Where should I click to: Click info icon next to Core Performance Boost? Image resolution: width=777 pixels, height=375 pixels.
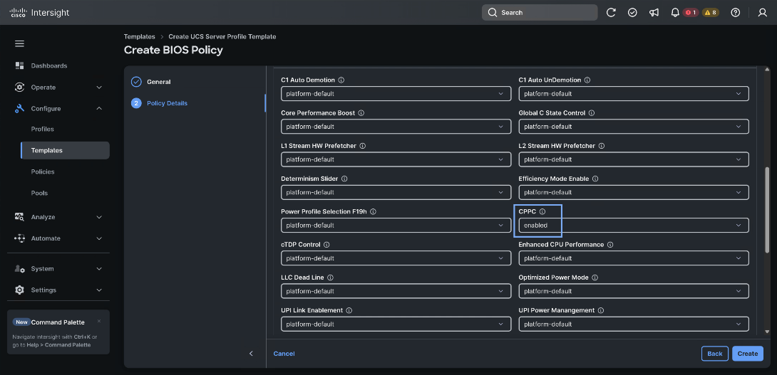[x=361, y=113]
